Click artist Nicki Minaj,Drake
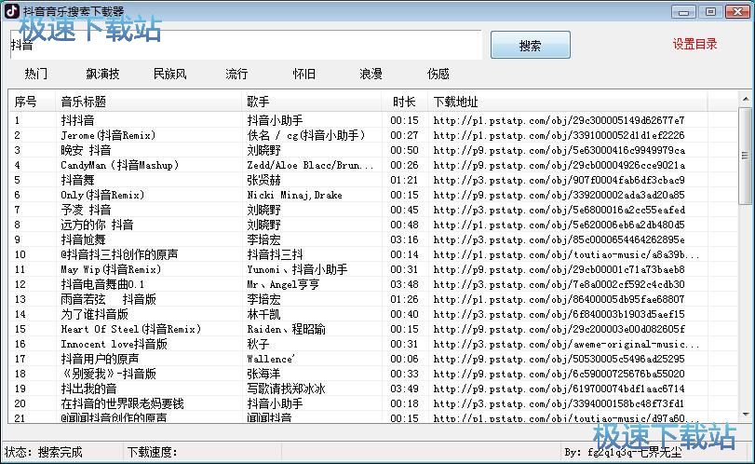Viewport: 755px width, 464px height. [295, 195]
